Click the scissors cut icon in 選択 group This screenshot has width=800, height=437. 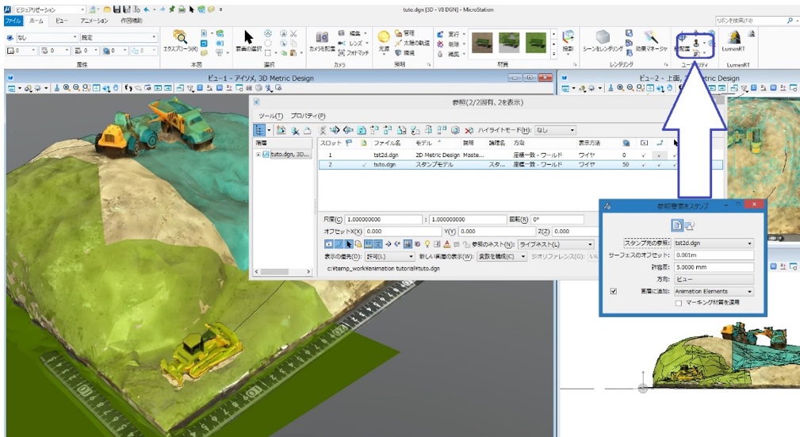(x=293, y=33)
